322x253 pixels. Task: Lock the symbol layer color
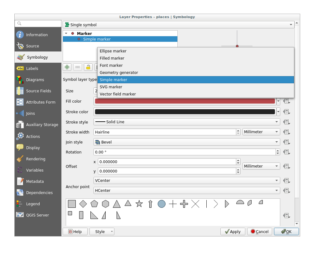point(88,67)
